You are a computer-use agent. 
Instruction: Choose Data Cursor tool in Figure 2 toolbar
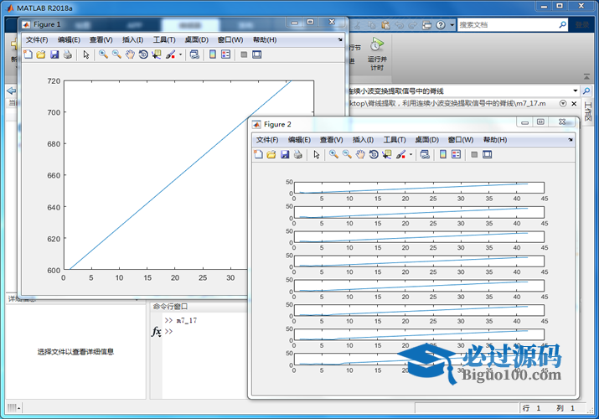387,154
